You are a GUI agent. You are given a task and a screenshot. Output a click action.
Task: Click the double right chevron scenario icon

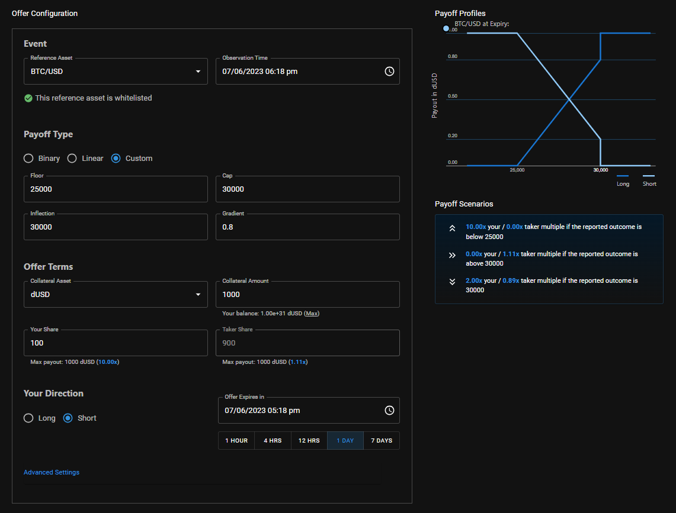point(452,256)
